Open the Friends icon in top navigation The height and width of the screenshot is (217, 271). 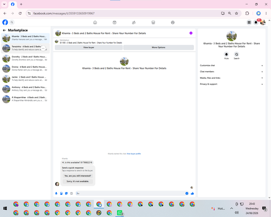134,22
